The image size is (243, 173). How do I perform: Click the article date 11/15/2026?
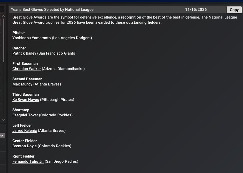coord(196,10)
